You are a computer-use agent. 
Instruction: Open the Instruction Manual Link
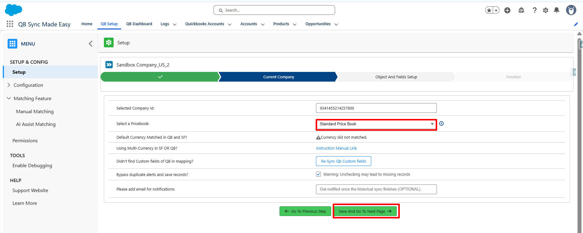click(x=336, y=148)
